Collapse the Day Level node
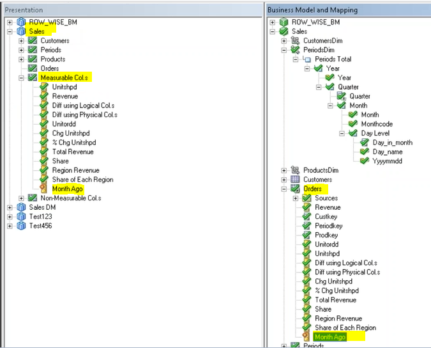Image resolution: width=431 pixels, height=348 pixels. click(x=342, y=134)
